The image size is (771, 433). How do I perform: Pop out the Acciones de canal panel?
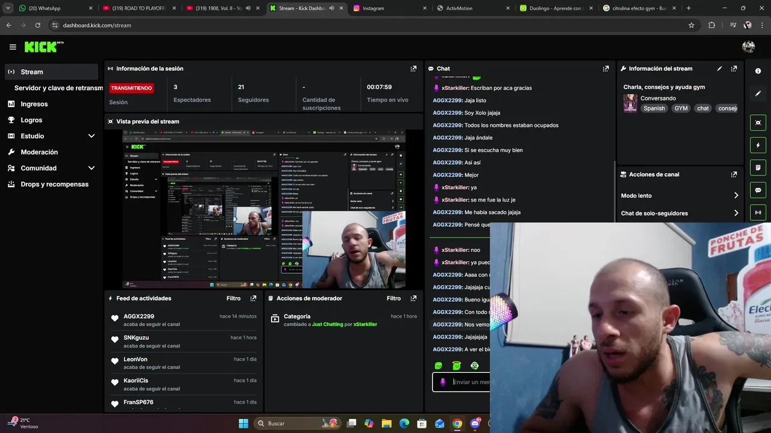(734, 174)
